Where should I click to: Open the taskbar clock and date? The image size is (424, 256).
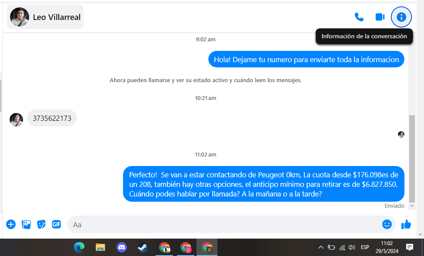click(387, 247)
